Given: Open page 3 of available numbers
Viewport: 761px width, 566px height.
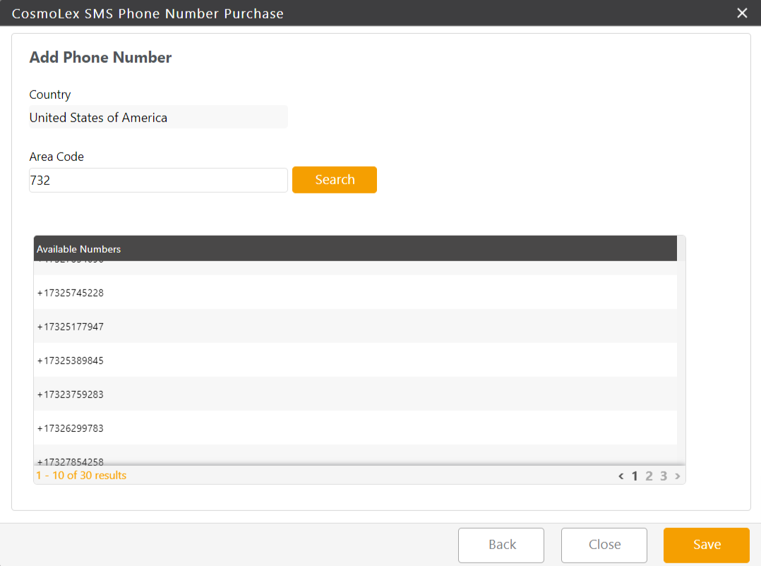Looking at the screenshot, I should pyautogui.click(x=664, y=476).
